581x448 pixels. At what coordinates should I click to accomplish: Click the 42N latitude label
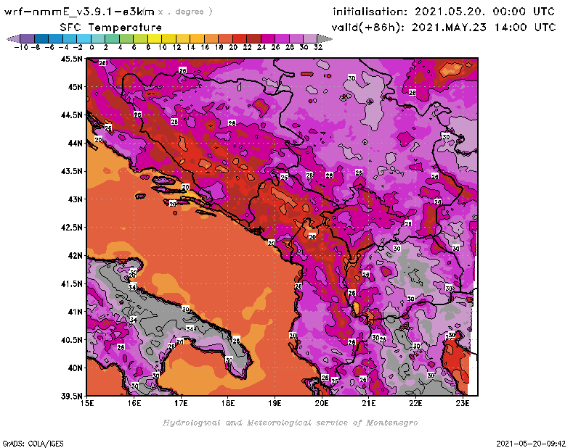tap(75, 256)
